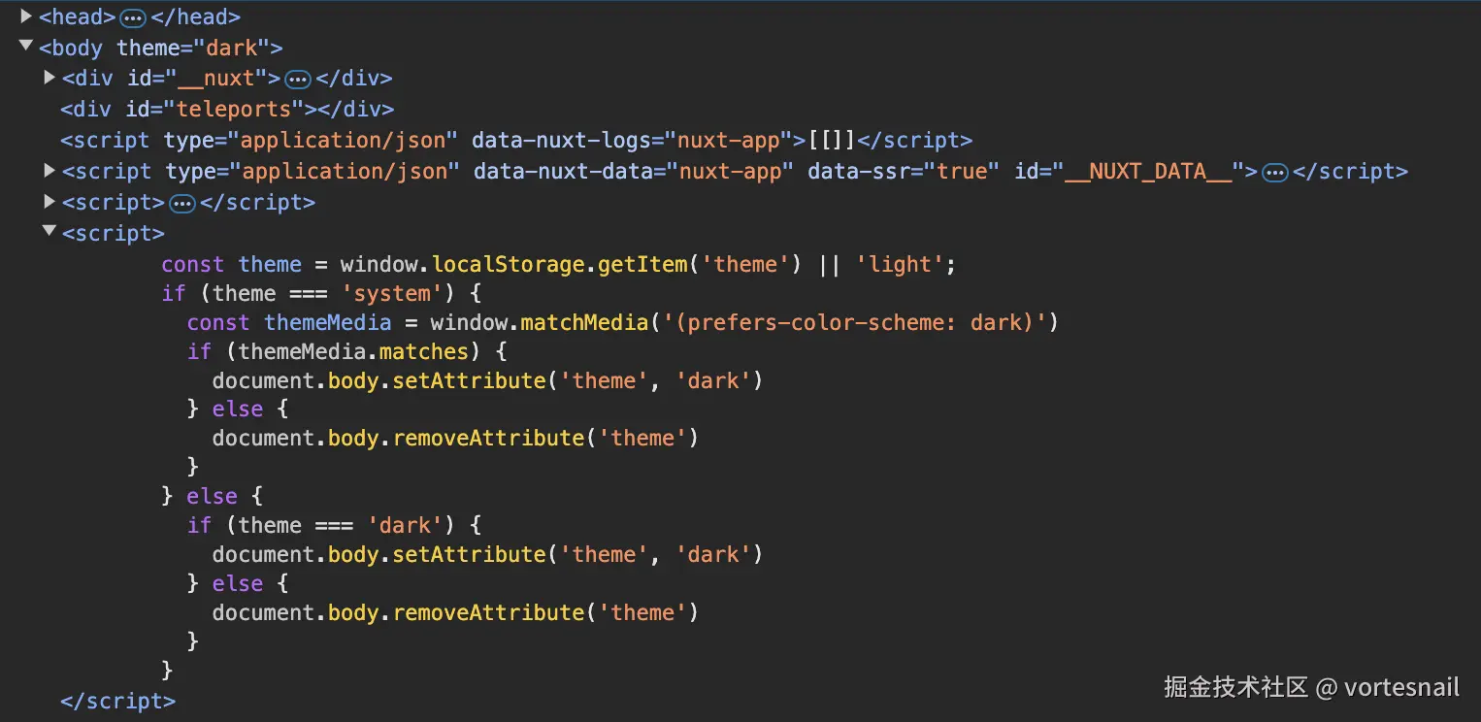This screenshot has height=722, width=1481.
Task: Expand the head element triangle
Action: [26, 16]
